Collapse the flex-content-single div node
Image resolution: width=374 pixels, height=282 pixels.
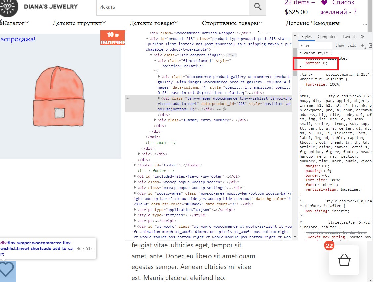[x=151, y=55]
